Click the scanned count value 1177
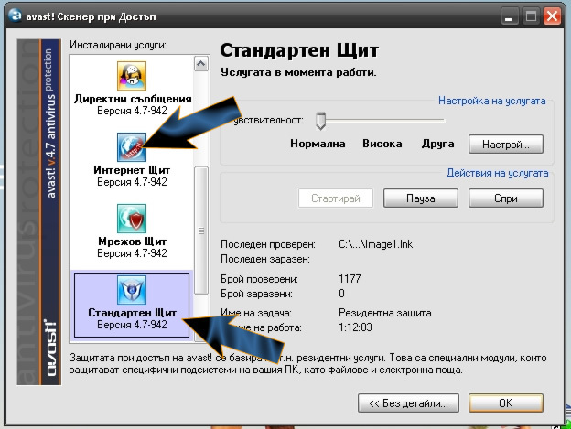The width and height of the screenshot is (571, 429). [350, 279]
